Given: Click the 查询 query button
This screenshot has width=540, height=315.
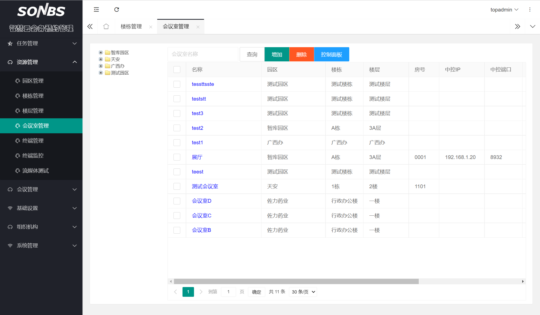Looking at the screenshot, I should tap(252, 54).
